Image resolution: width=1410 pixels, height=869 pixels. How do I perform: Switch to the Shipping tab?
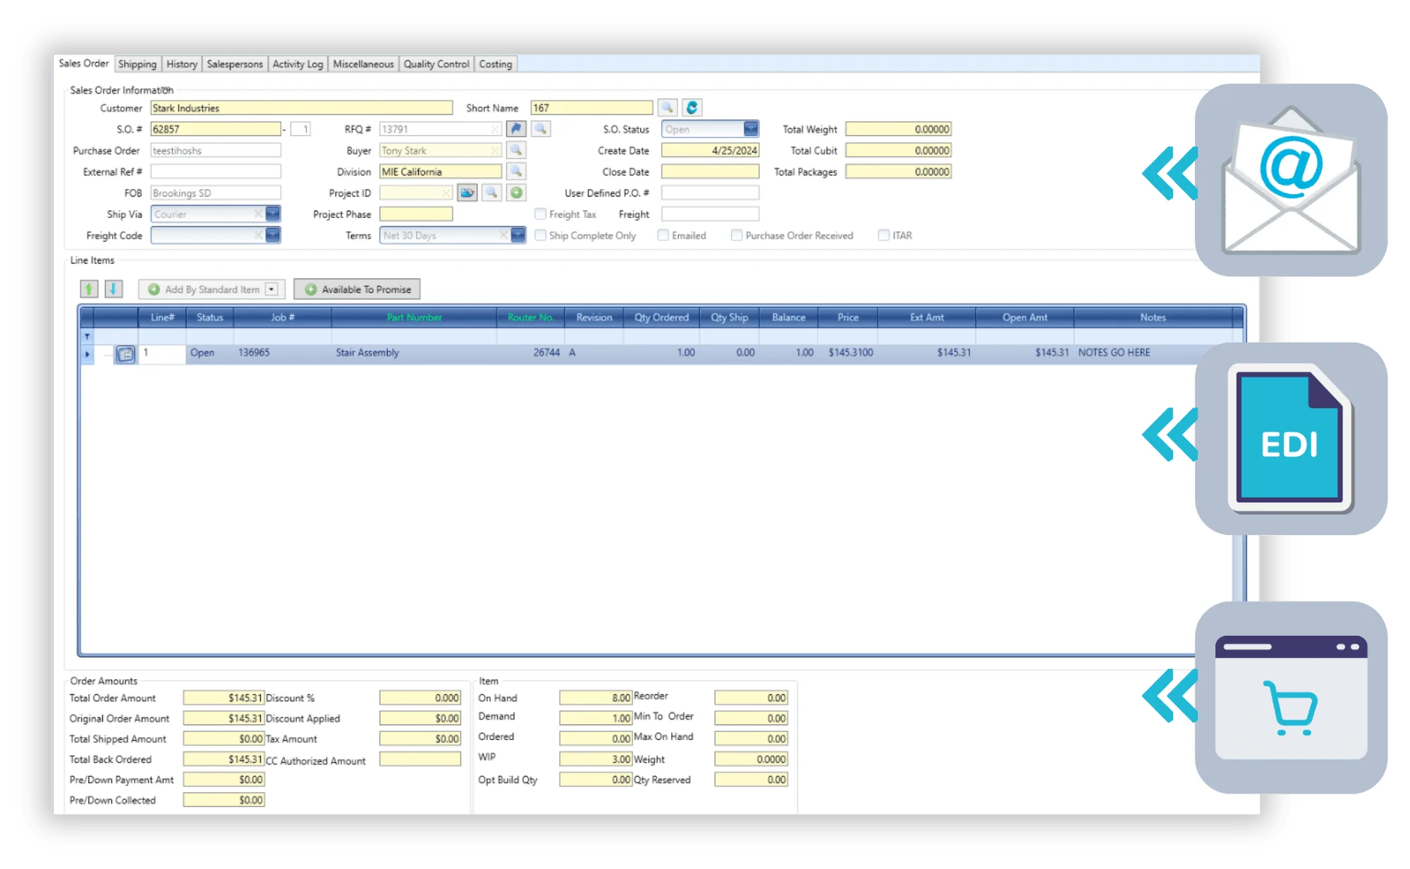[137, 64]
